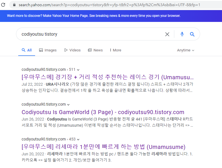Click the microphone voice search icon
Screen dimensions: 222x168
click(182, 34)
